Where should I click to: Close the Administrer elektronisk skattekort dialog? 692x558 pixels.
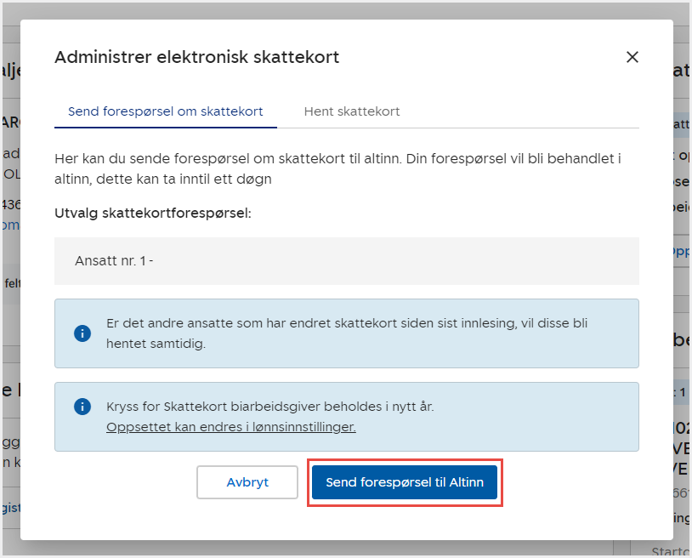[632, 57]
